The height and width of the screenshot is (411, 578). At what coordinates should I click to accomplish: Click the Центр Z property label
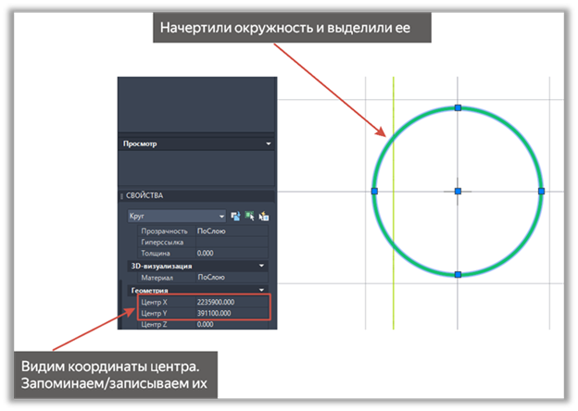click(x=154, y=324)
